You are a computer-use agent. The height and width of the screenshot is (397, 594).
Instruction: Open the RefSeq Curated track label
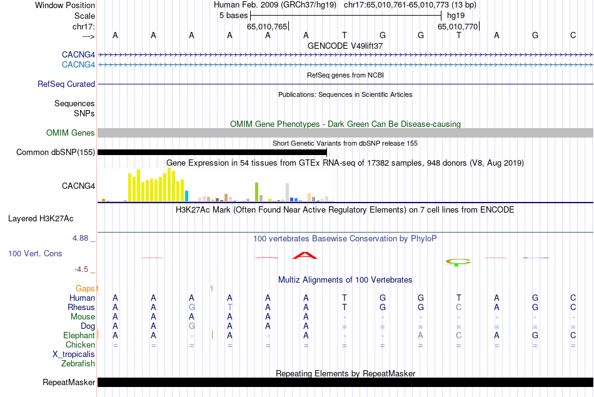point(66,84)
